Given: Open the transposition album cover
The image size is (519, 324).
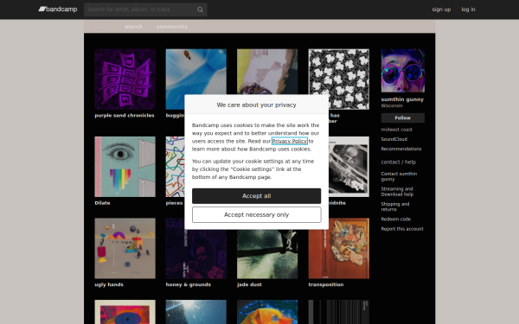Looking at the screenshot, I should (338, 248).
